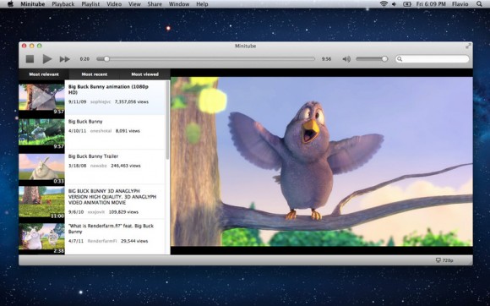The image size is (490, 306).
Task: Click the Wi-Fi status icon
Action: (384, 3)
